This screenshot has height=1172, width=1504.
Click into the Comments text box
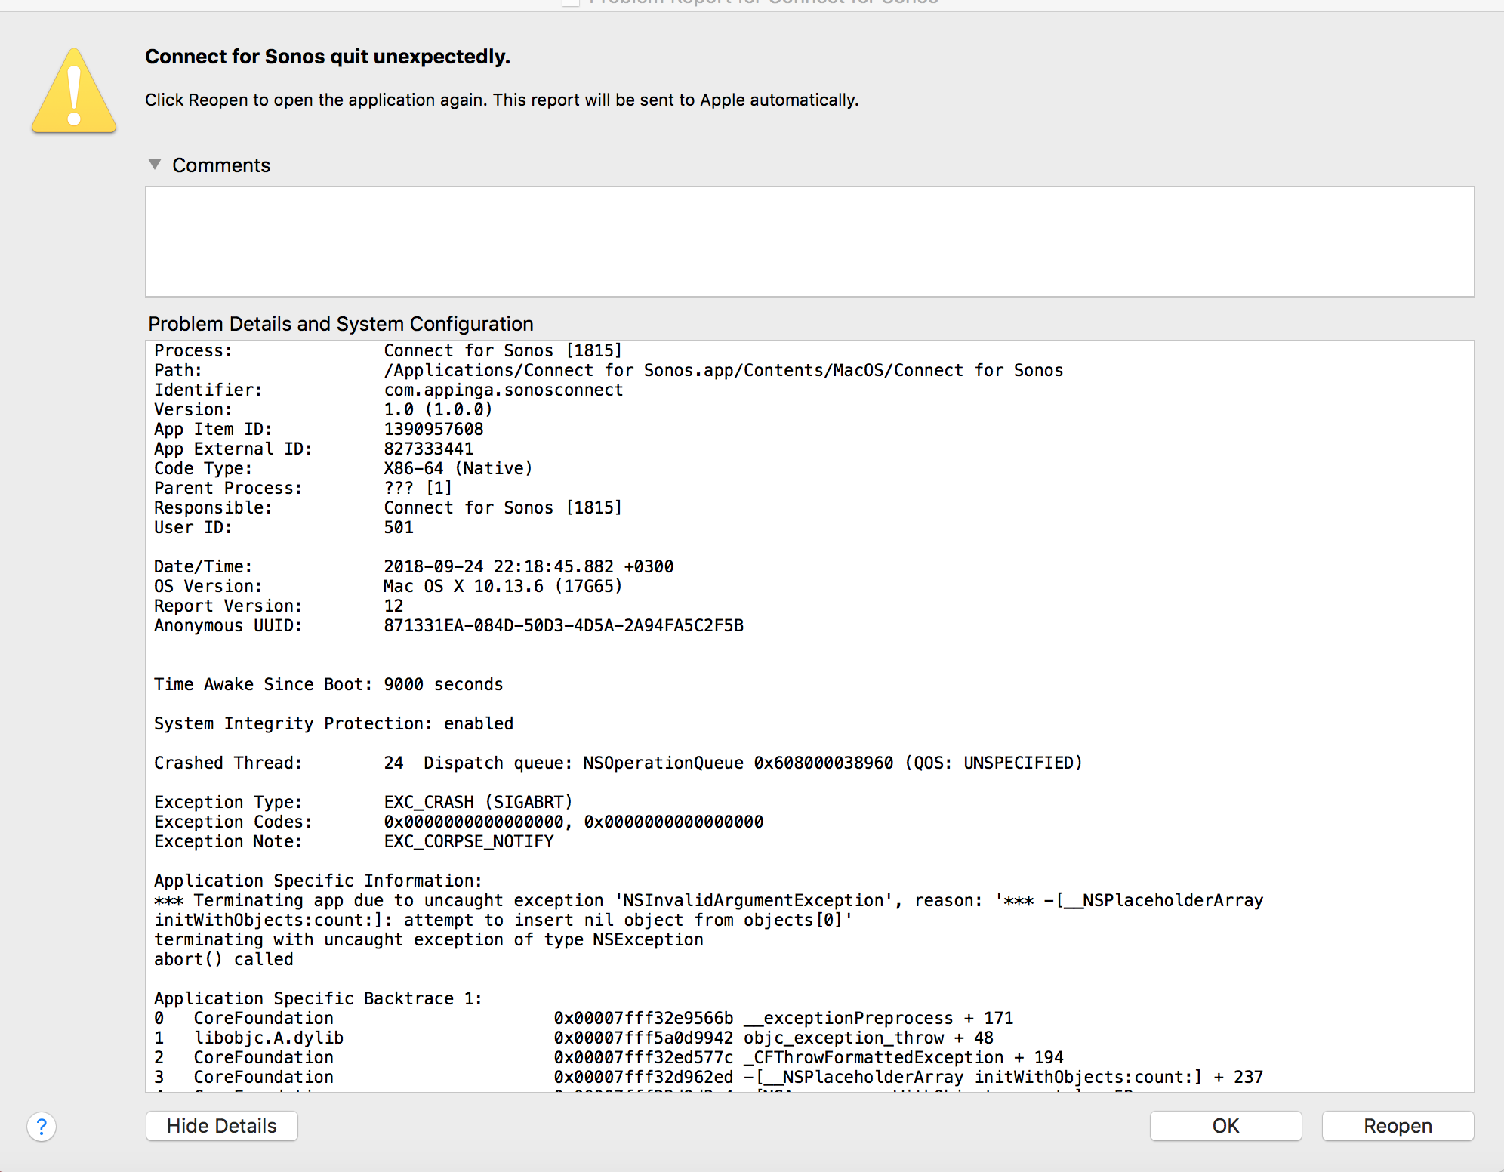point(809,242)
